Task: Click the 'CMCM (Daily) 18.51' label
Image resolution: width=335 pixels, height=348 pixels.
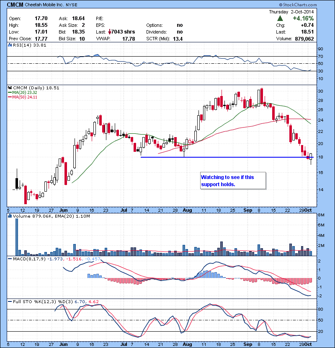Action: click(x=36, y=88)
